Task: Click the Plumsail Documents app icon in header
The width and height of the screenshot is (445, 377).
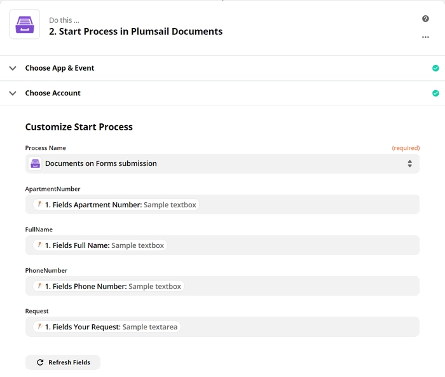Action: point(25,24)
